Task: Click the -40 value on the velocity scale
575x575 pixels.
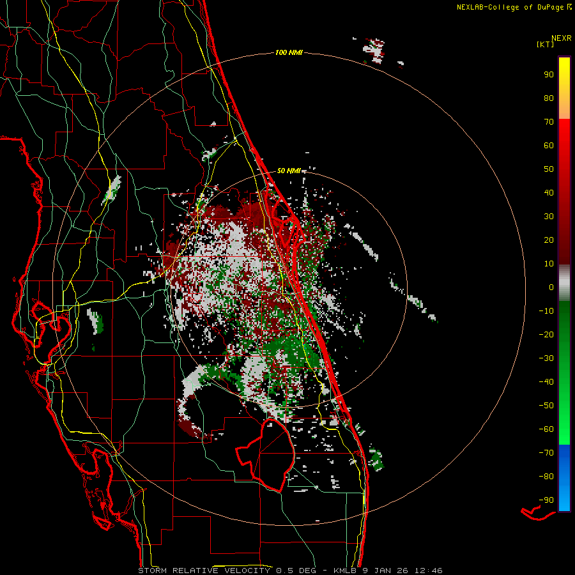Action: click(546, 382)
